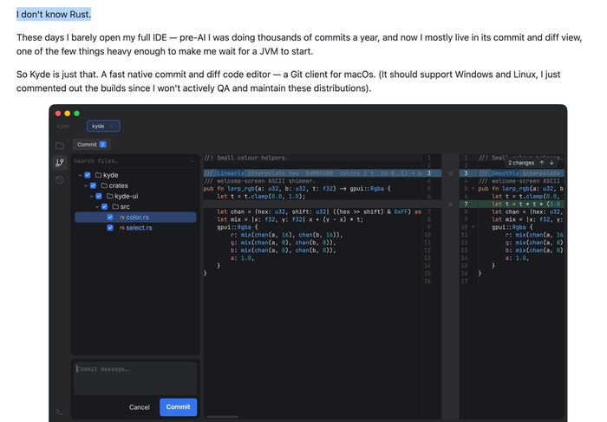This screenshot has height=422, width=607.
Task: Click the 'So Kyde is just that' paragraph
Action: [289, 81]
